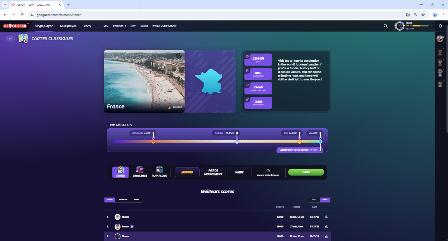Image resolution: width=448 pixels, height=241 pixels.
Task: Switch leaderboard filter to Tout
Action: (314, 200)
